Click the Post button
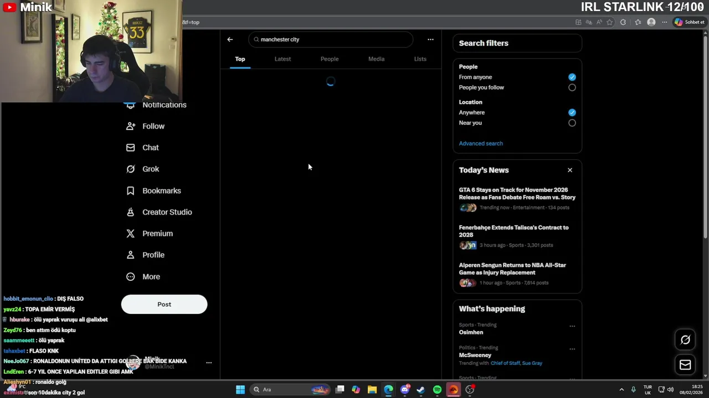Screen dimensions: 709x398 (164, 304)
